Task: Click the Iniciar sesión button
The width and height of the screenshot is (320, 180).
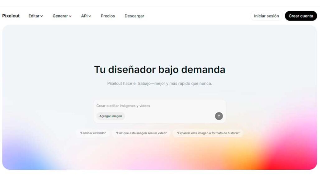Action: [266, 16]
